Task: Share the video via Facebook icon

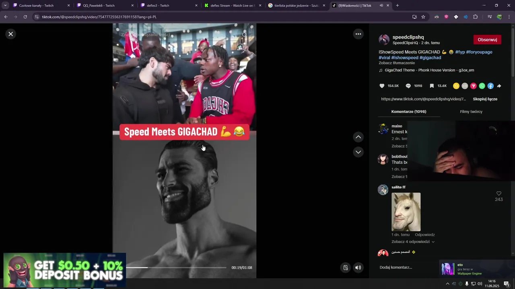Action: point(490,86)
